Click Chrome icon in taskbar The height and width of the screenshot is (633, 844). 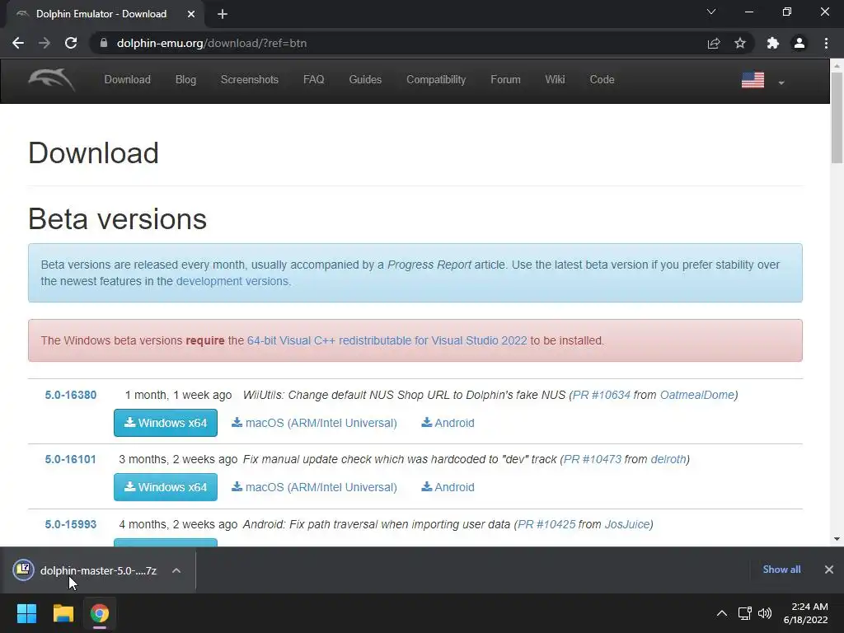100,613
